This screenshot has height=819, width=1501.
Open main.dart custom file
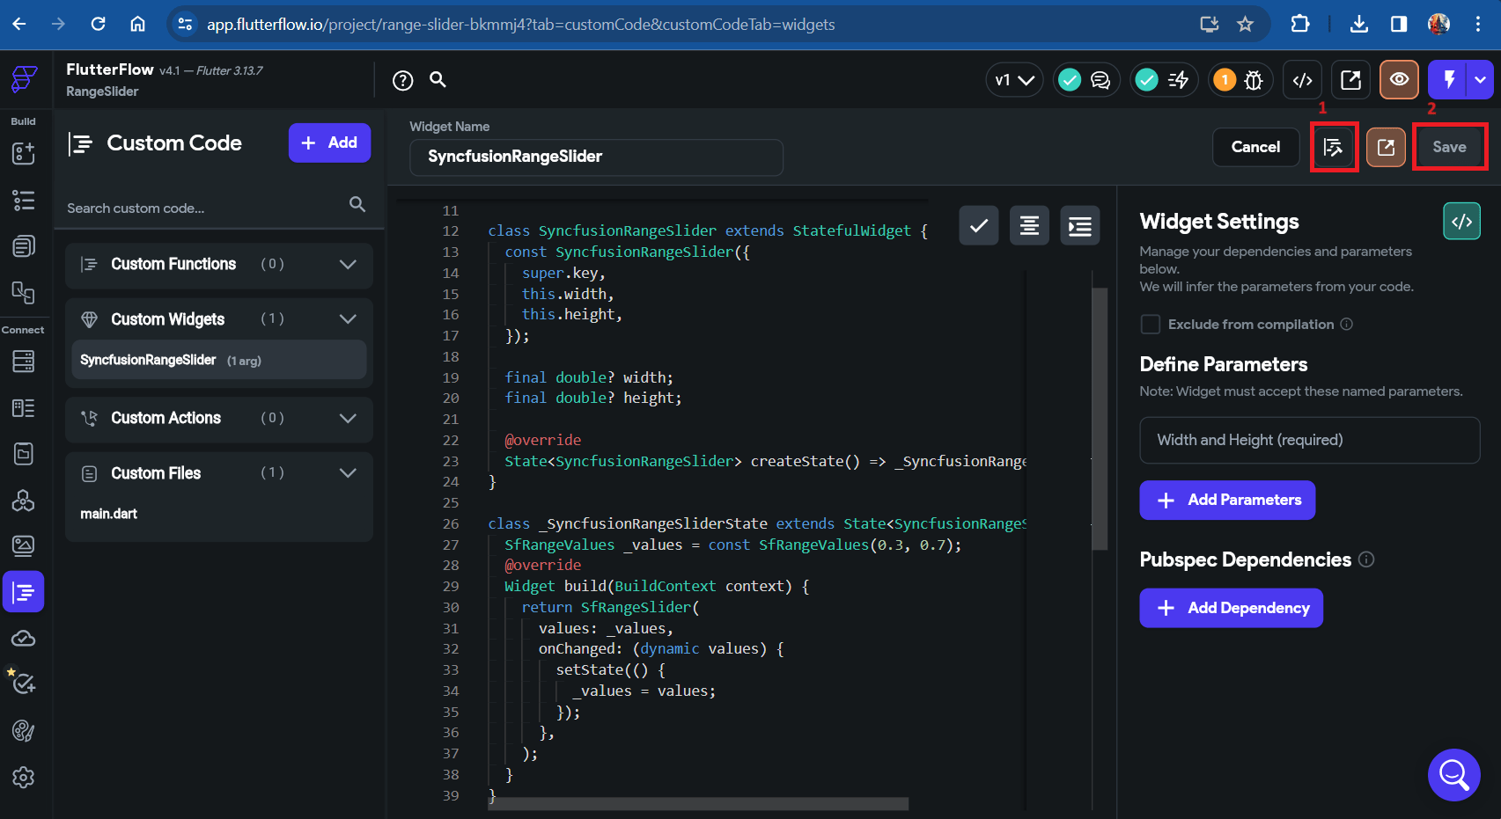pos(109,514)
